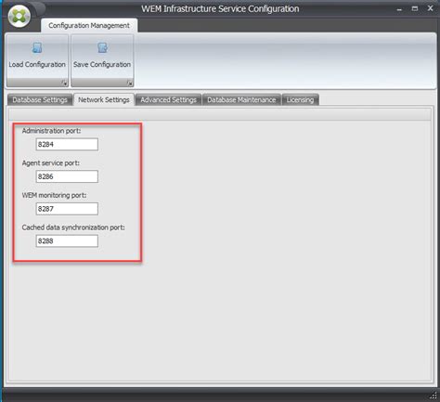
Task: Focus the Agent service port field 8286
Action: 67,176
